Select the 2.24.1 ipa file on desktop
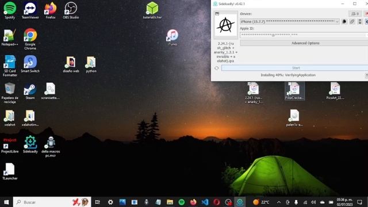Image resolution: width=368 pixels, height=207 pixels. click(x=254, y=93)
